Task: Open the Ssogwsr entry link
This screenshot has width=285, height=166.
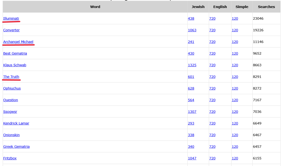Action: click(x=10, y=112)
